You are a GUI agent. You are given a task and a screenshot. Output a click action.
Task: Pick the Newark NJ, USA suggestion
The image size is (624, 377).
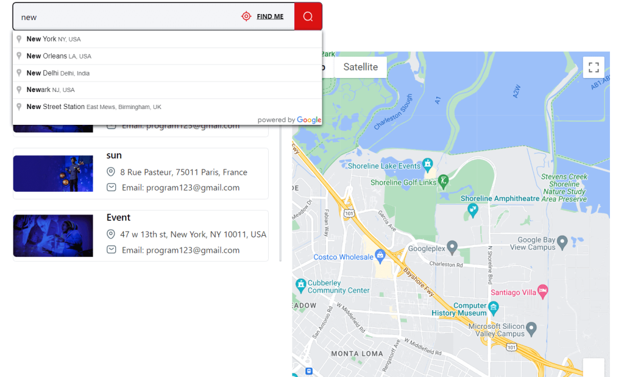coord(167,90)
